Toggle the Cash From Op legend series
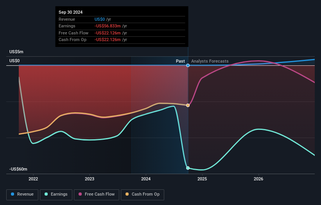The height and width of the screenshot is (205, 321). click(x=142, y=194)
